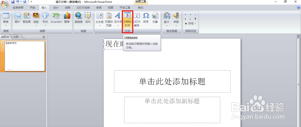Open the 开发工具 tab
The image size is (301, 127).
point(125,8)
